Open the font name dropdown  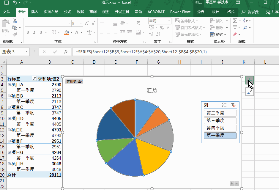click(x=69, y=23)
